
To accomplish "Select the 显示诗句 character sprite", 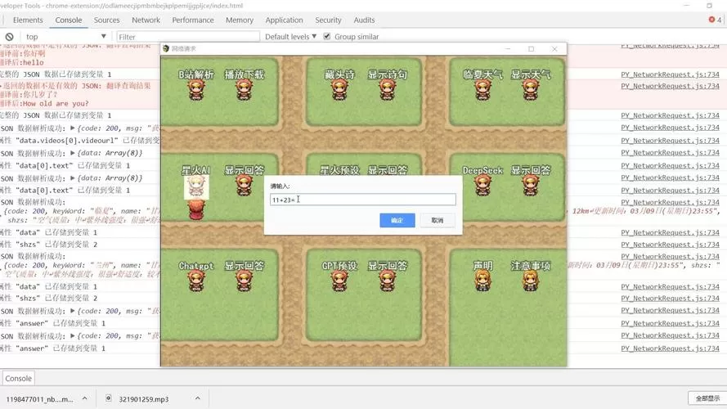I will 388,90.
